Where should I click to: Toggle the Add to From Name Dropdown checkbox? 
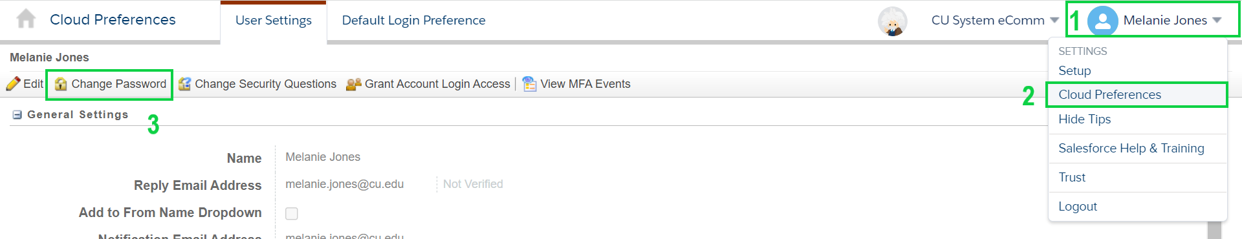click(292, 213)
